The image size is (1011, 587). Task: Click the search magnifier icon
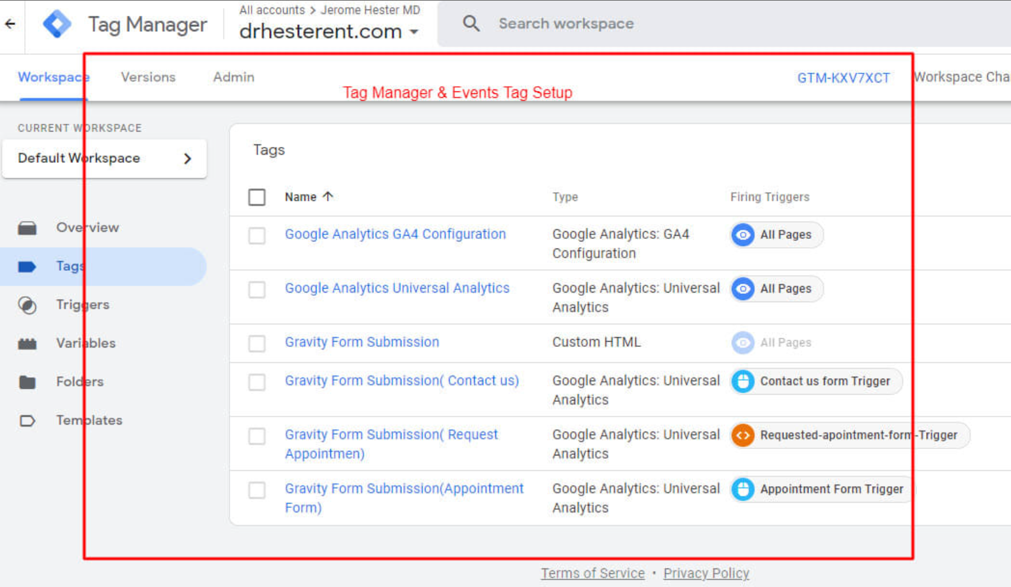tap(471, 24)
